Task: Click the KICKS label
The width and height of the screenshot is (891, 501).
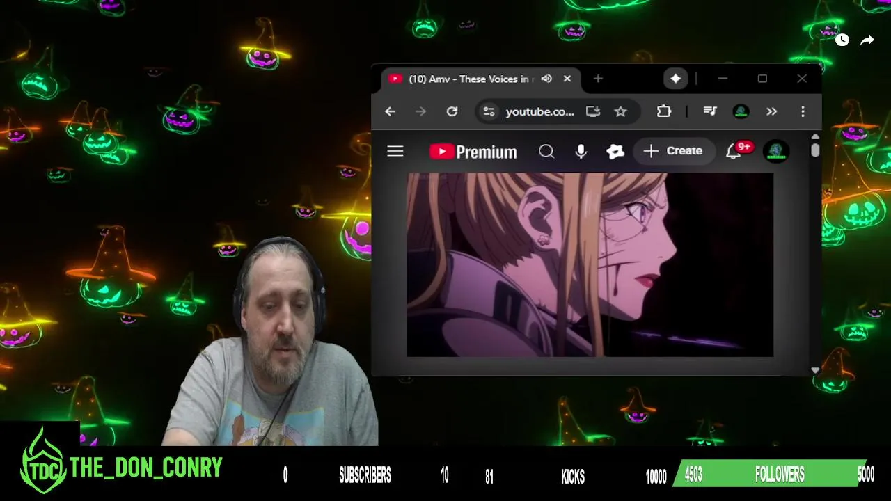Action: tap(573, 477)
